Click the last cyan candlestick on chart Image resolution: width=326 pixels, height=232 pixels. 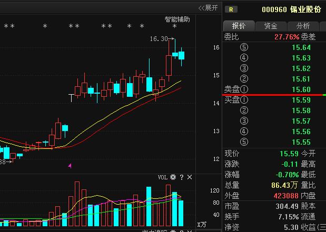click(x=181, y=56)
